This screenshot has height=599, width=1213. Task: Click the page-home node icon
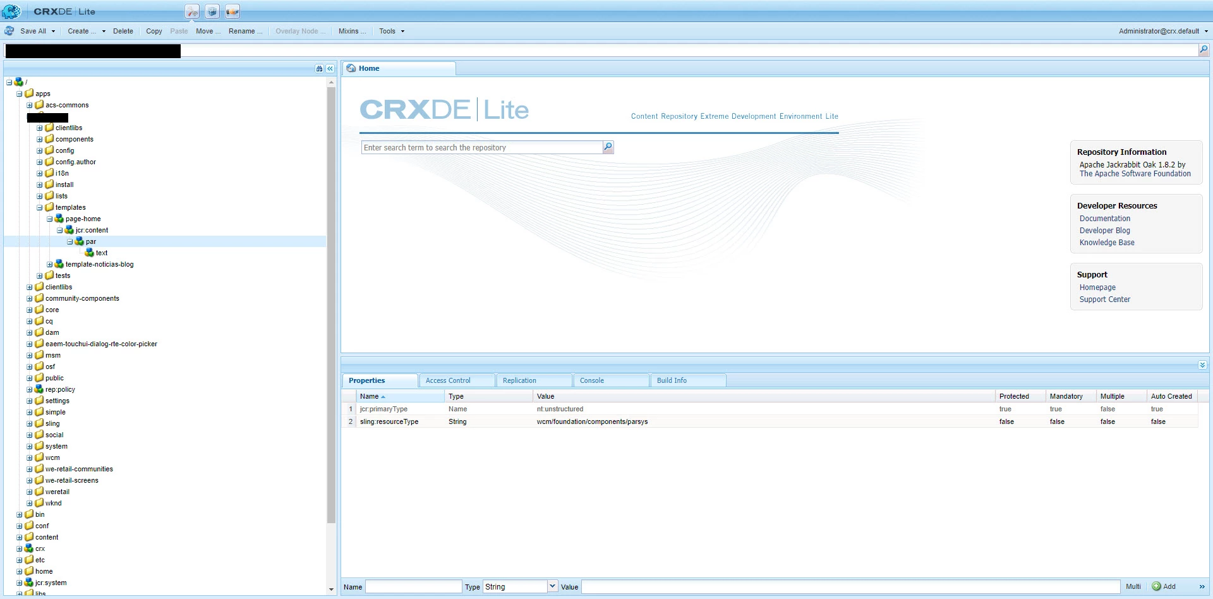(59, 219)
